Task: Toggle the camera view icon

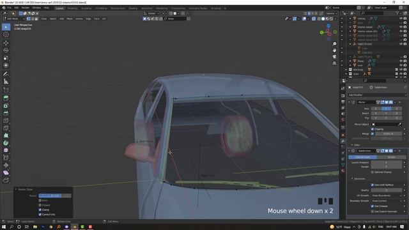Action: (x=334, y=57)
